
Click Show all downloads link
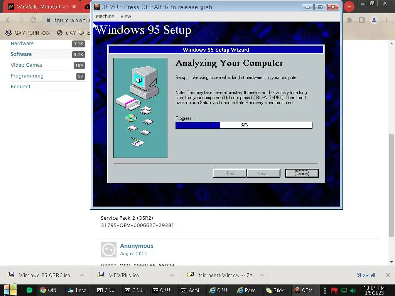(x=366, y=275)
